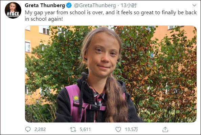The height and width of the screenshot is (135, 201).
Task: Click the 2,282 reply count
Action: [x=40, y=129]
